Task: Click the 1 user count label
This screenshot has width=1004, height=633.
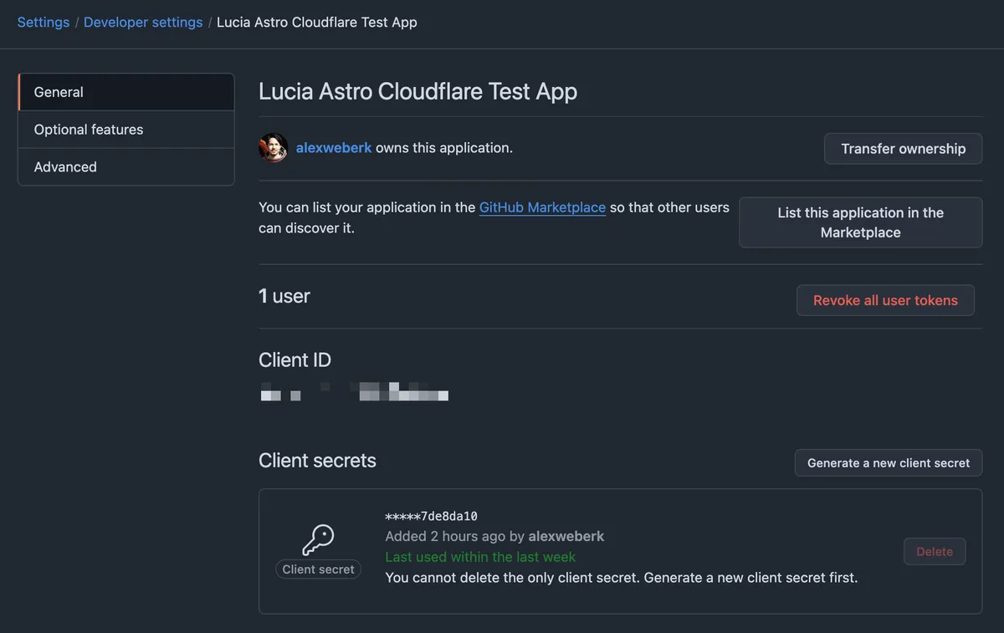Action: click(x=284, y=296)
